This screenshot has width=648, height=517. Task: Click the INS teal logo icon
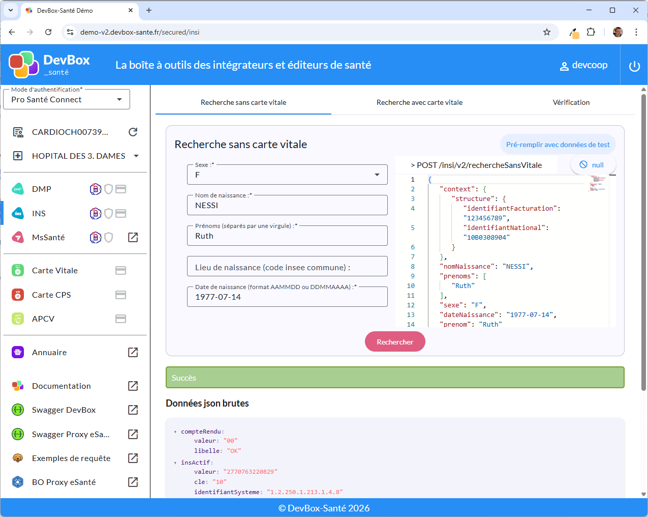(18, 213)
